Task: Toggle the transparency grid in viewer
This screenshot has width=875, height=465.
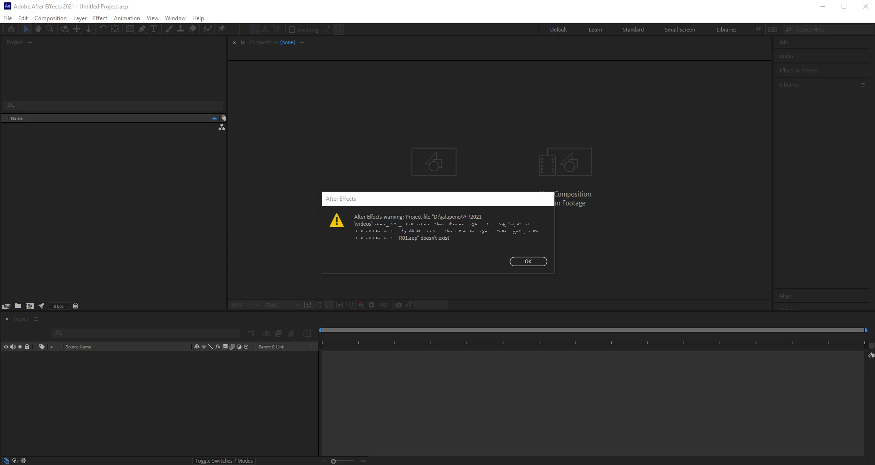Action: [x=318, y=305]
